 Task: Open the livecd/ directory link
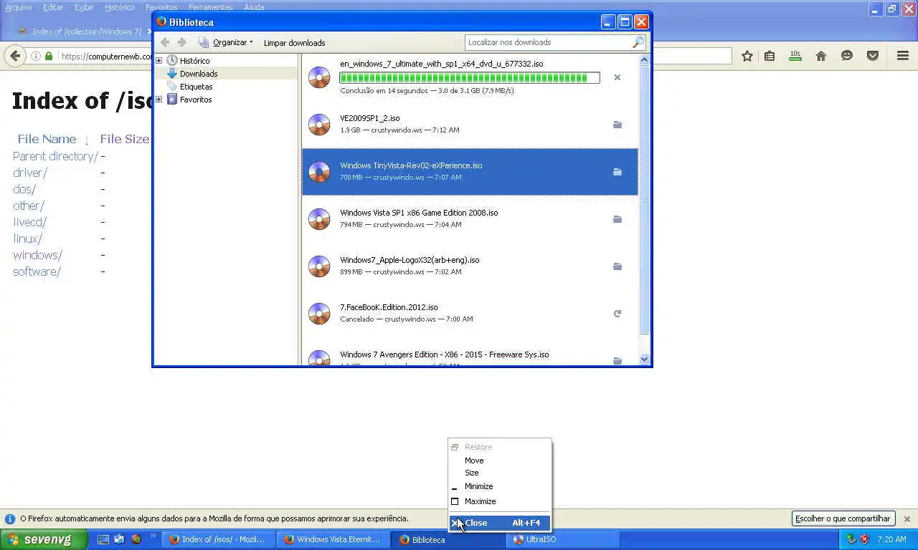[x=29, y=222]
